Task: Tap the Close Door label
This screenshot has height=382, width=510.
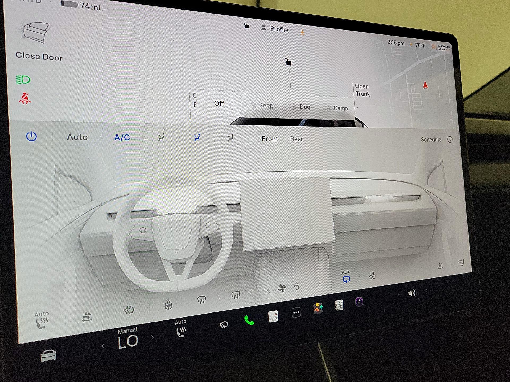Action: point(39,56)
